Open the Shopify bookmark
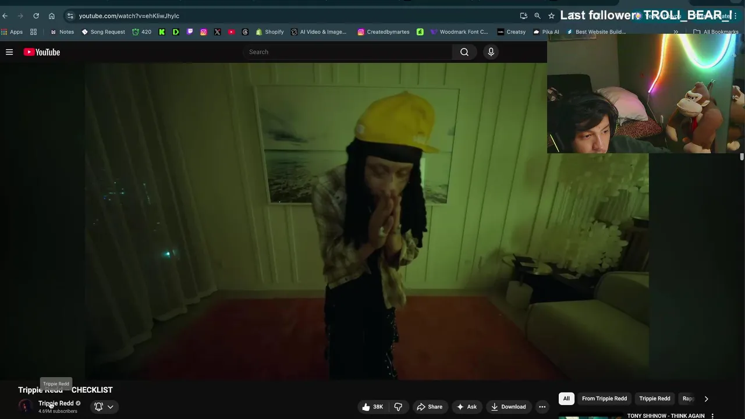Image resolution: width=745 pixels, height=419 pixels. tap(269, 32)
